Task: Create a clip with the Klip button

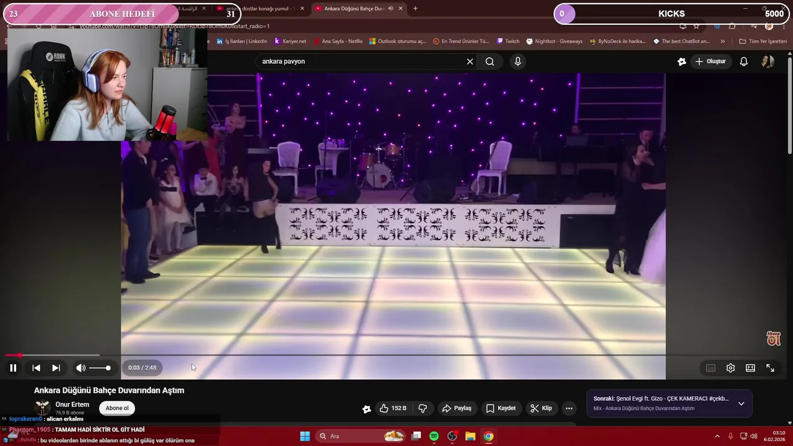Action: coord(541,408)
